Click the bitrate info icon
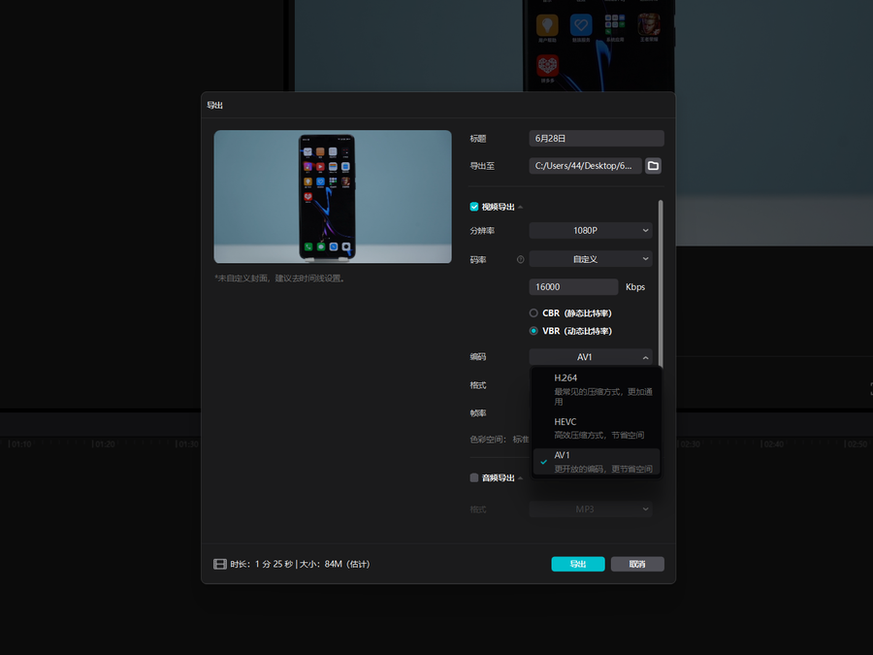 pyautogui.click(x=521, y=259)
